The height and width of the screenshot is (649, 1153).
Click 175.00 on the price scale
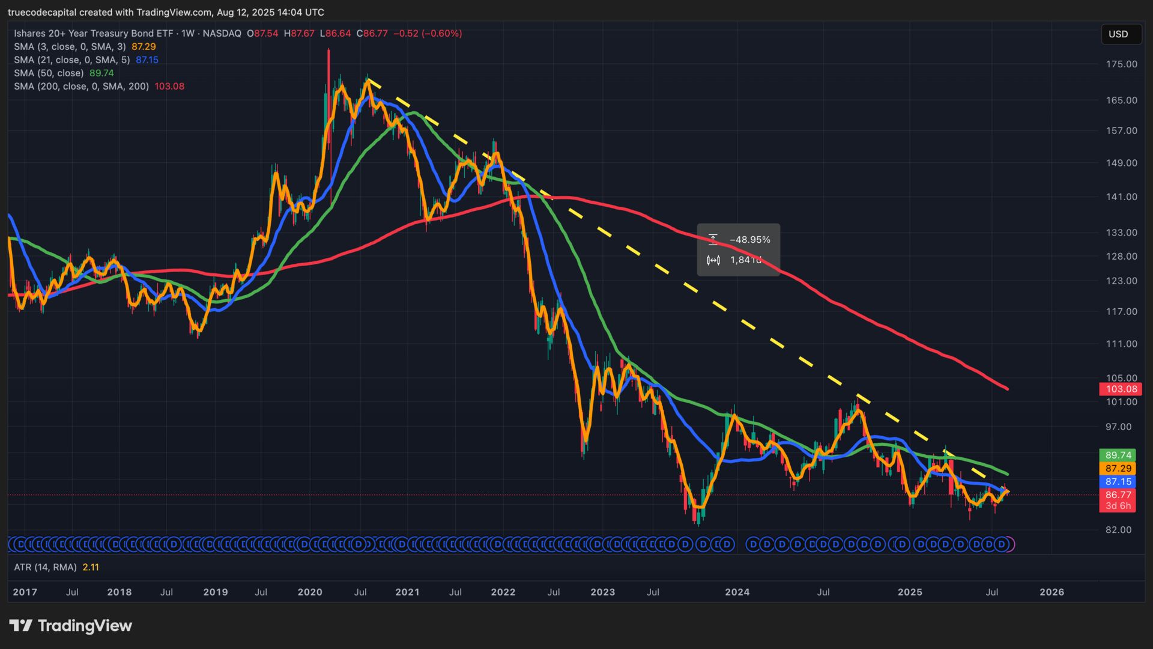pyautogui.click(x=1121, y=64)
